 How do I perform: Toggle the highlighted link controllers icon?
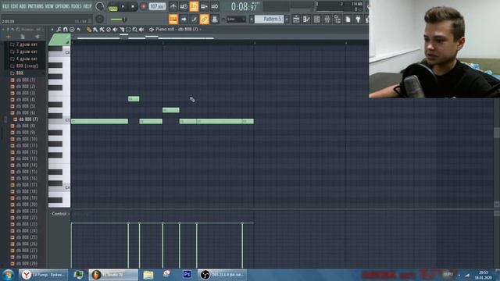[204, 19]
